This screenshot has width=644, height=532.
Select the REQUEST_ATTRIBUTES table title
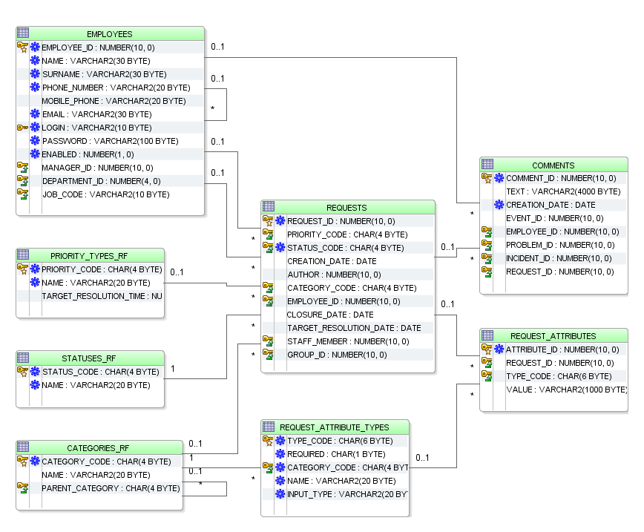553,336
